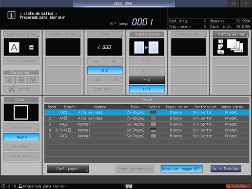Select tray 4 8.5x11 Normal row
Viewport: 252px width, 189px height.
click(147, 130)
